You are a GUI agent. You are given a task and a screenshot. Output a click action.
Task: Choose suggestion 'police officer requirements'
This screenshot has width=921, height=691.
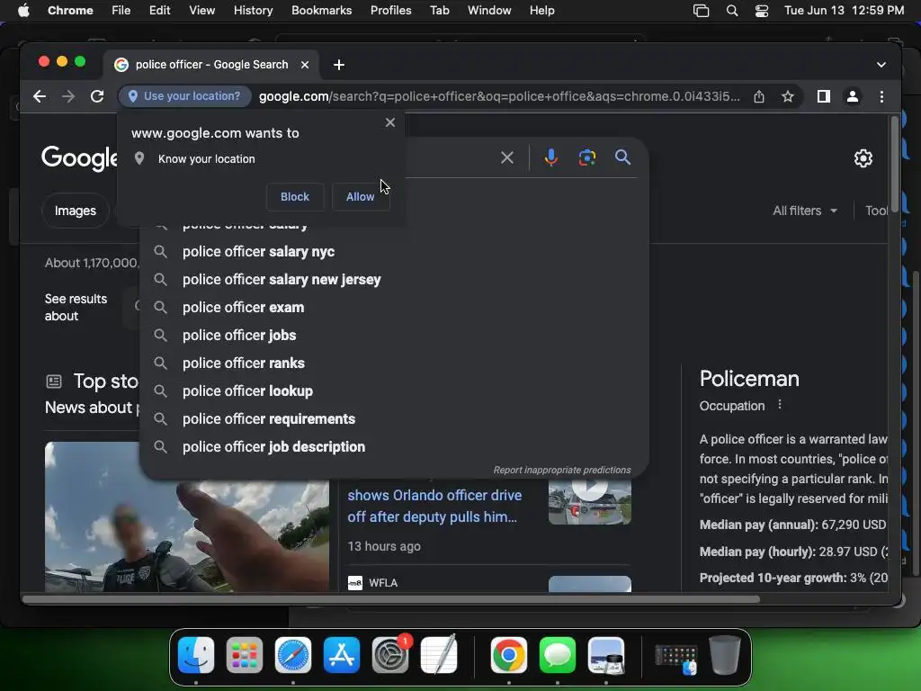pos(394,419)
